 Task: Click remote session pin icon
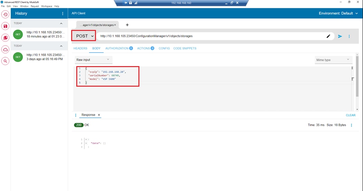tap(126, 3)
